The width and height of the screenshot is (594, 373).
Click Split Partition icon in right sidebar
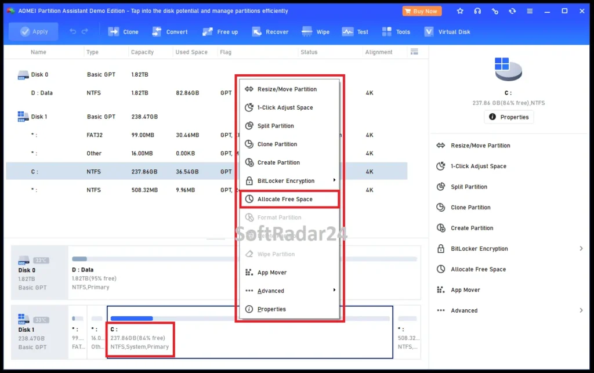(x=441, y=187)
